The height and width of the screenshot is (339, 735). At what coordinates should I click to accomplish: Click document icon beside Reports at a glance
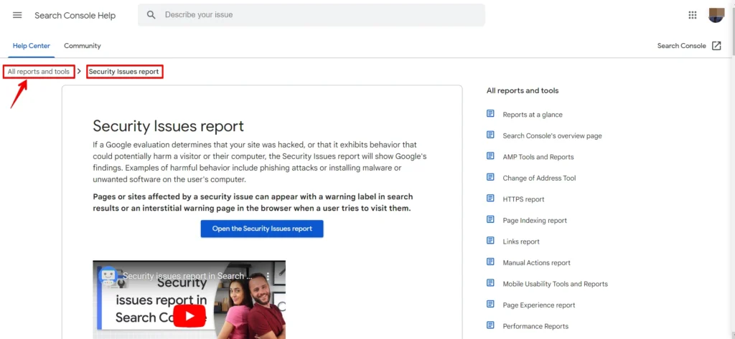tap(490, 114)
